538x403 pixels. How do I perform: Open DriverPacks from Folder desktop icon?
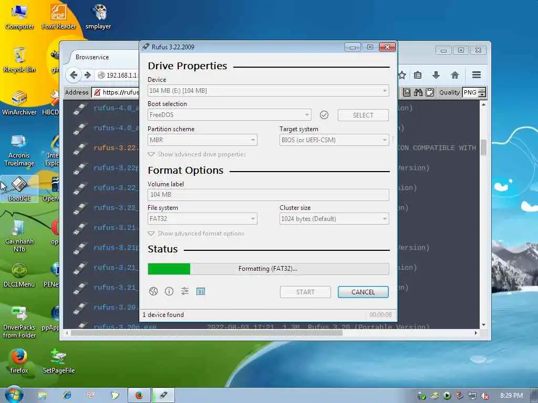click(x=19, y=322)
